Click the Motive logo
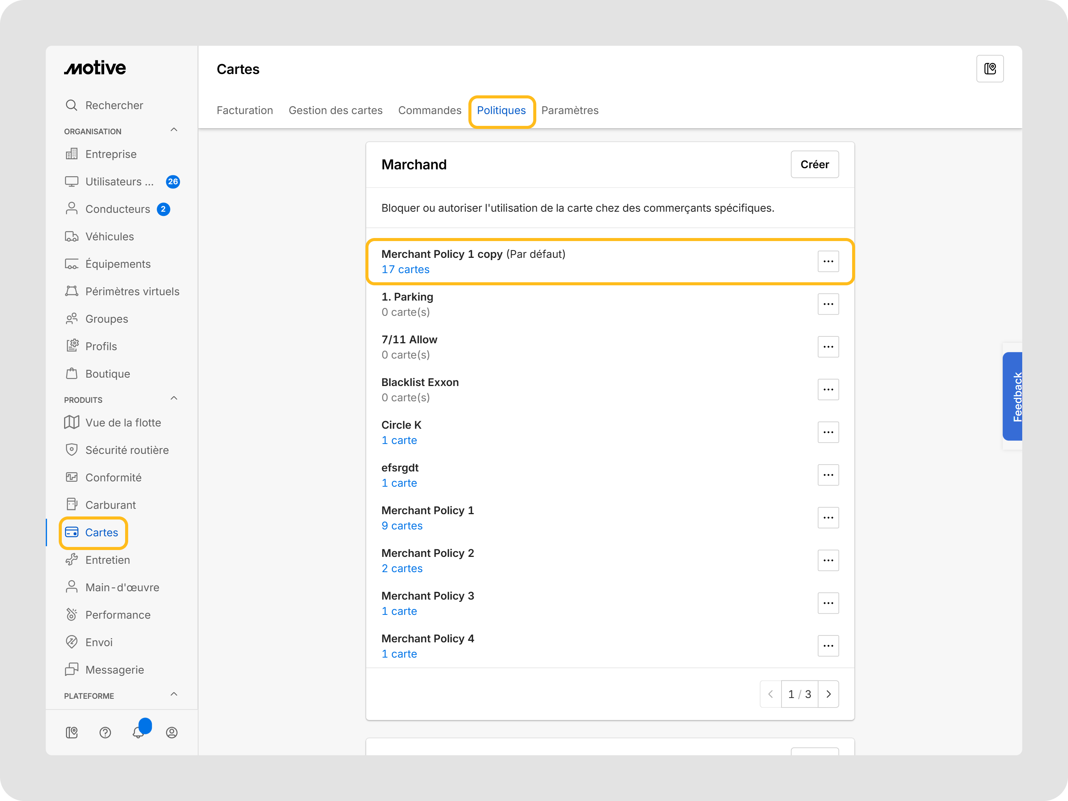This screenshot has height=801, width=1068. (x=95, y=68)
